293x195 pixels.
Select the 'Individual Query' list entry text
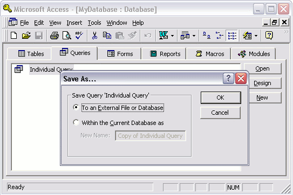(51, 69)
